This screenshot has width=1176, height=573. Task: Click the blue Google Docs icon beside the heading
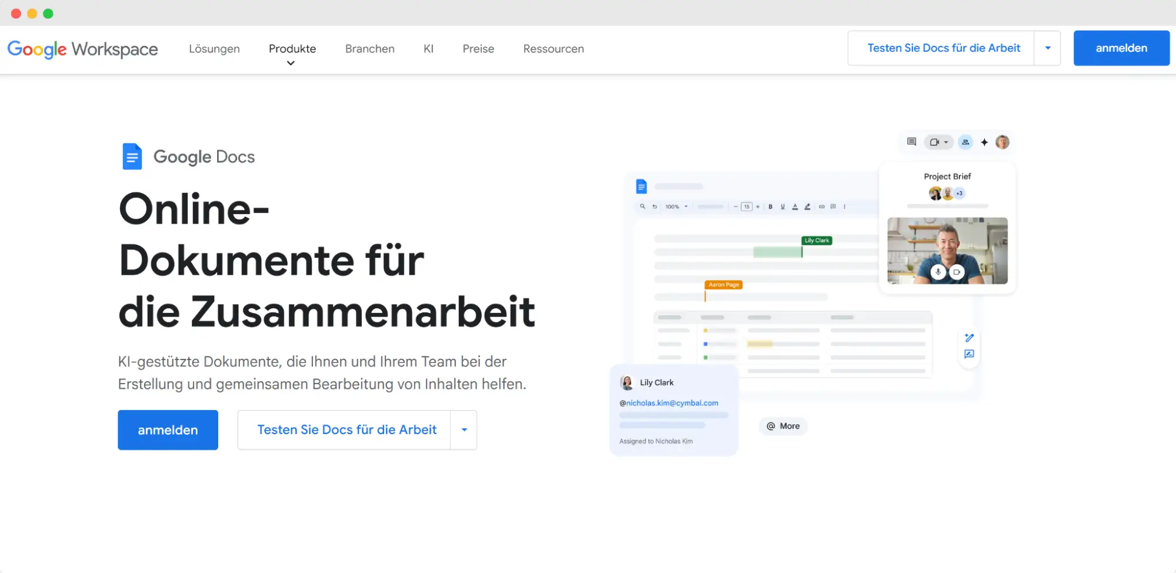click(x=132, y=156)
